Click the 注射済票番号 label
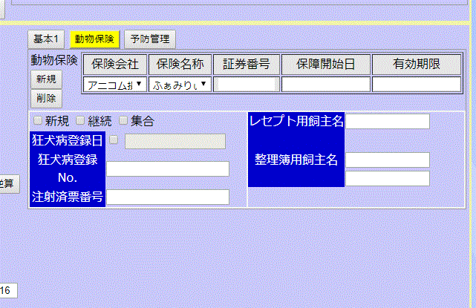The width and height of the screenshot is (476, 308). point(68,197)
